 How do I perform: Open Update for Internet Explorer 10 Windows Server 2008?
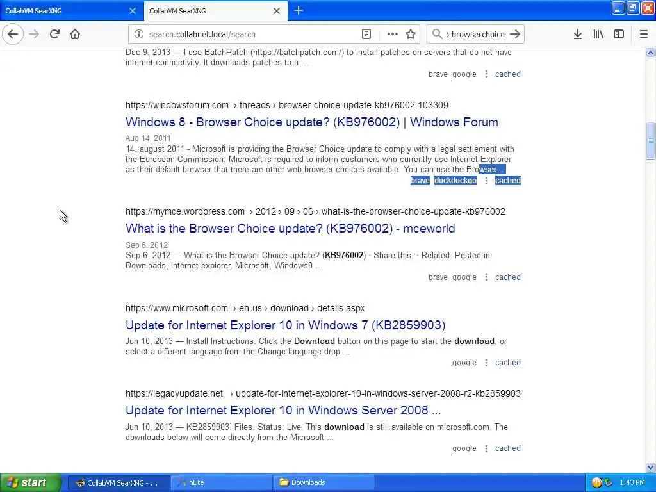(x=283, y=411)
